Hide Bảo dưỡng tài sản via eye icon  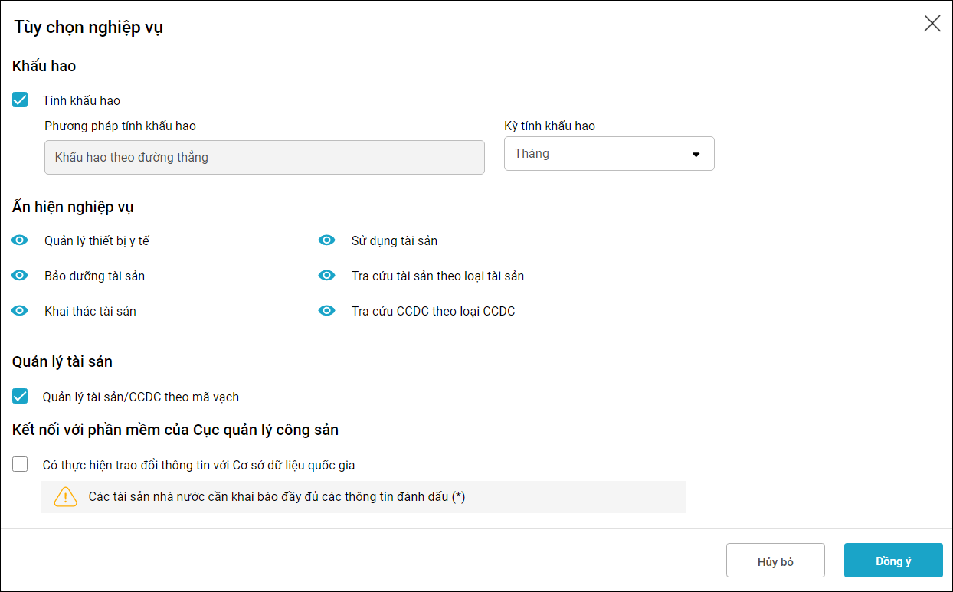20,276
